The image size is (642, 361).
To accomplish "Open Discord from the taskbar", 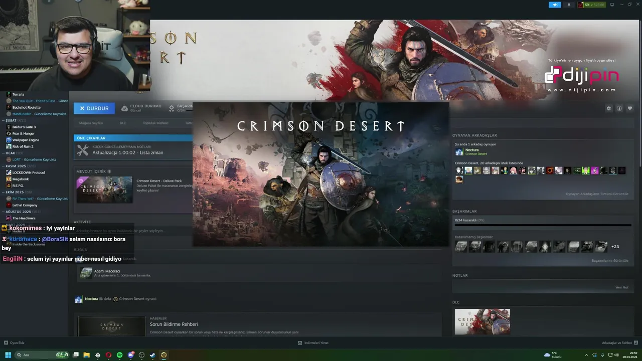I will tap(130, 355).
